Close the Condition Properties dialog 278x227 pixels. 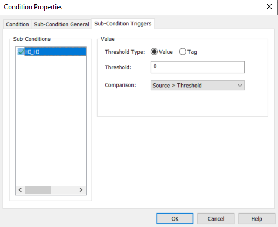[x=269, y=7]
